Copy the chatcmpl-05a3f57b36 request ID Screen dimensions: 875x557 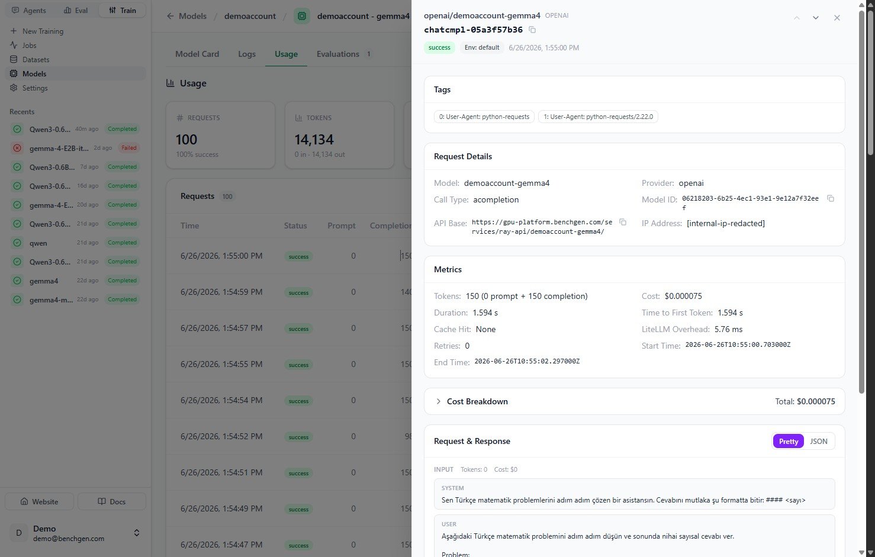pos(532,30)
